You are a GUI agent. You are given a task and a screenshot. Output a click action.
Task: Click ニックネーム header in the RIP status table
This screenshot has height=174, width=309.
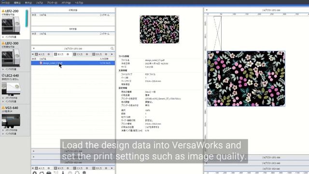[x=104, y=34]
